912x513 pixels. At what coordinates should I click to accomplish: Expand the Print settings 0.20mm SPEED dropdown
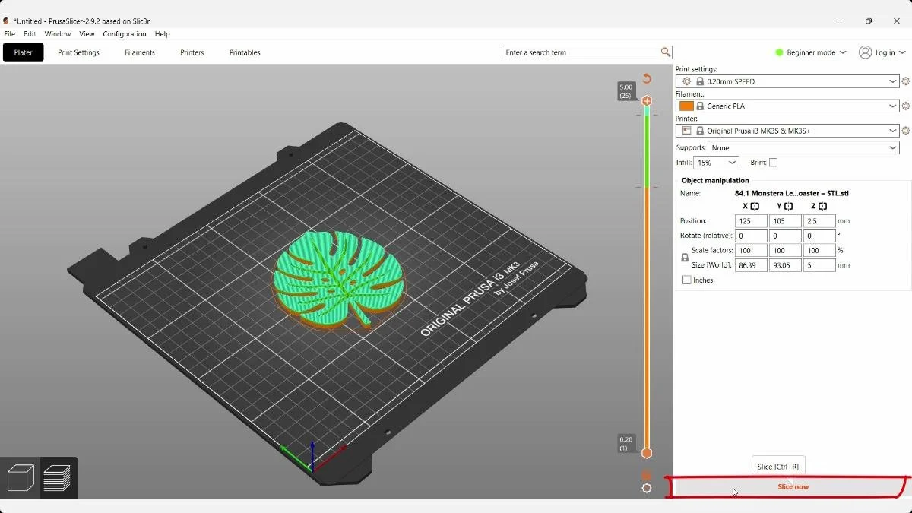click(x=787, y=81)
